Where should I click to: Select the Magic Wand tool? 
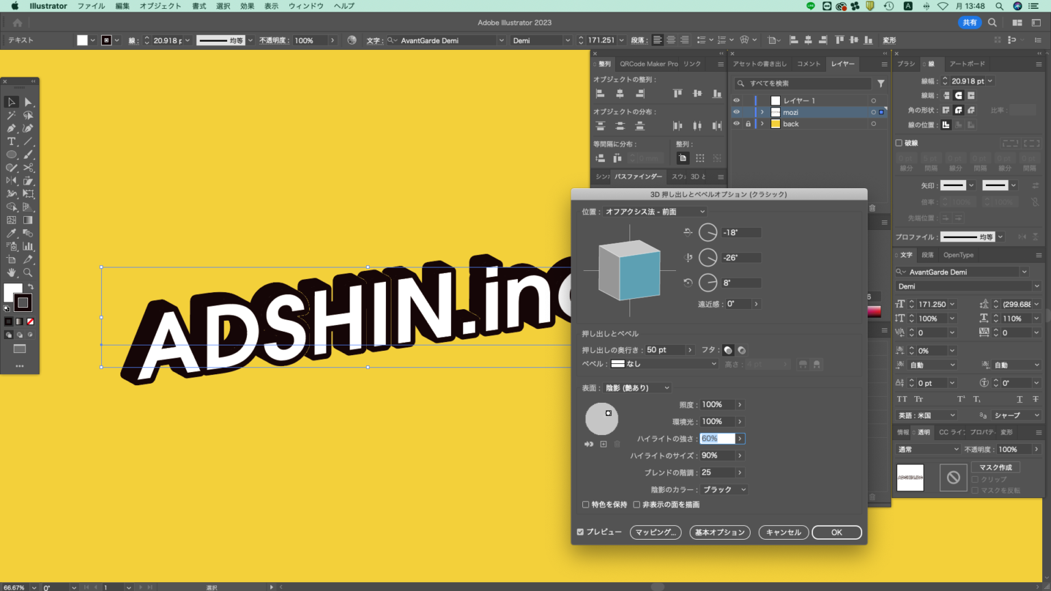coord(12,115)
